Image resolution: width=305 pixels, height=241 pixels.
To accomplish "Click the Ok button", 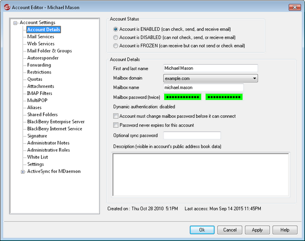I will point(202,230).
